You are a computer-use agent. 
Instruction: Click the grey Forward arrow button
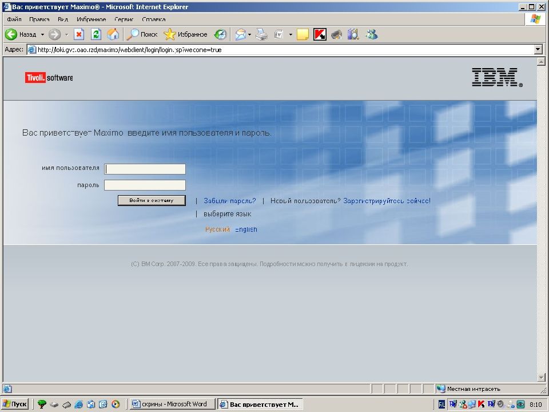pos(54,34)
